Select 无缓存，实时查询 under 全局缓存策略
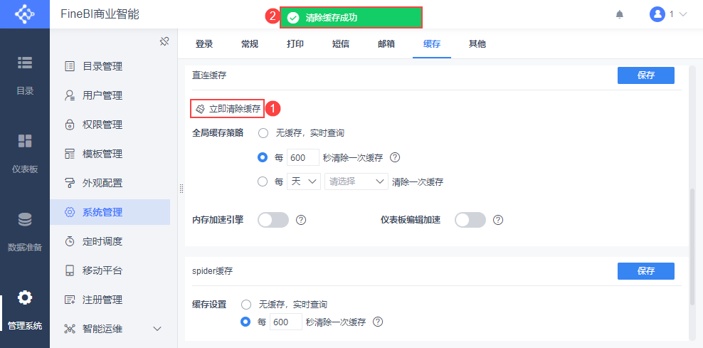The image size is (703, 348). pos(263,132)
